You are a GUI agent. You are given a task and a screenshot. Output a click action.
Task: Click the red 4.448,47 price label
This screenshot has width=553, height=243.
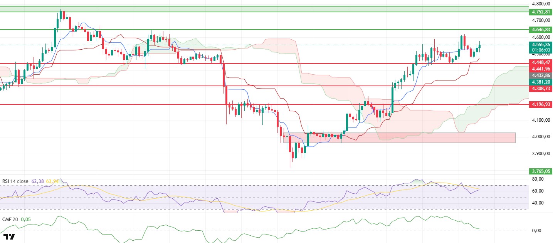click(541, 62)
